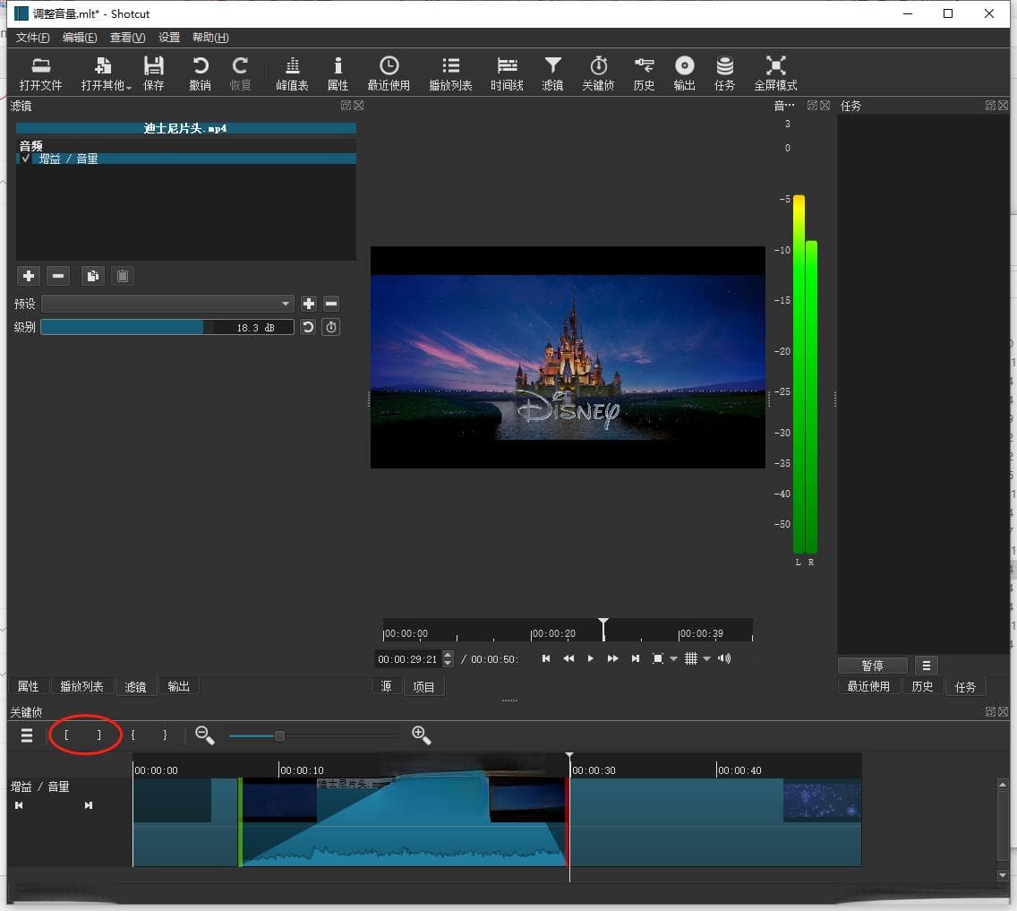Click the timecode 00:00:29:21 field

pos(408,659)
